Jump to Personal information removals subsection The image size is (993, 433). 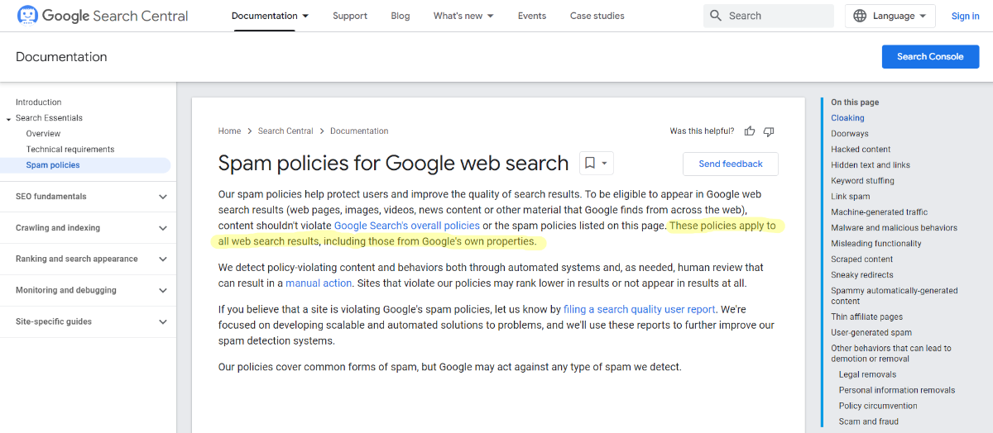point(897,391)
